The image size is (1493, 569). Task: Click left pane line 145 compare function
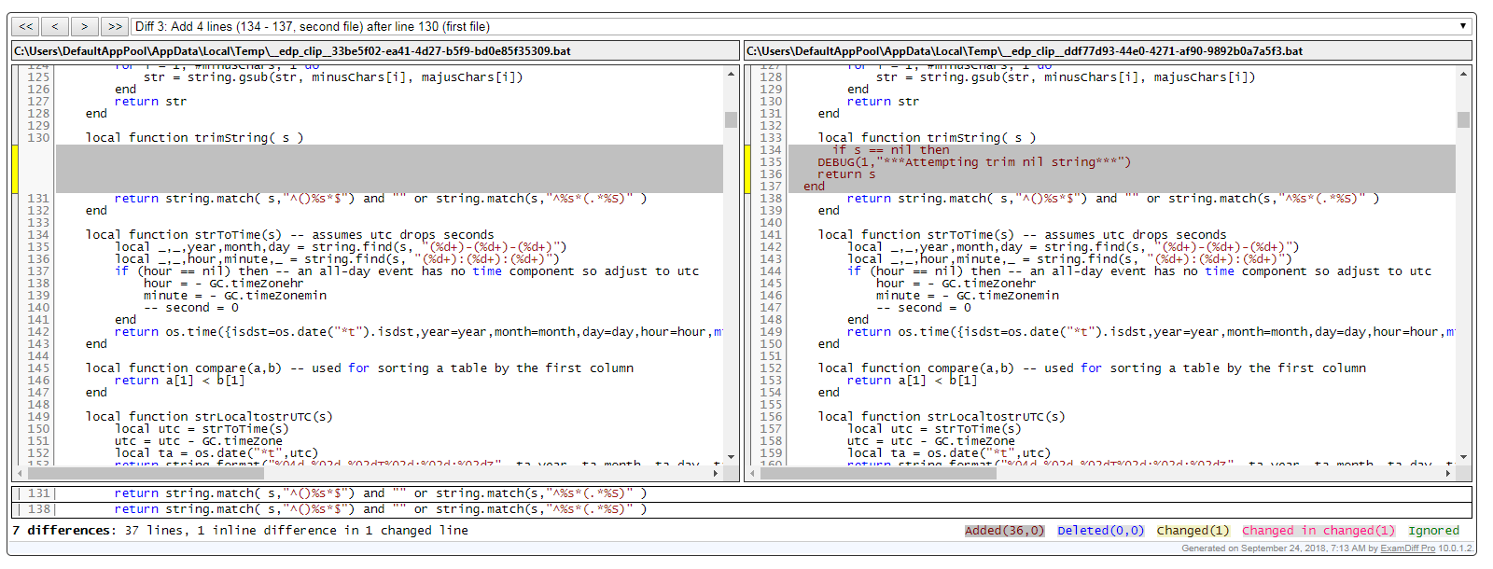click(359, 368)
